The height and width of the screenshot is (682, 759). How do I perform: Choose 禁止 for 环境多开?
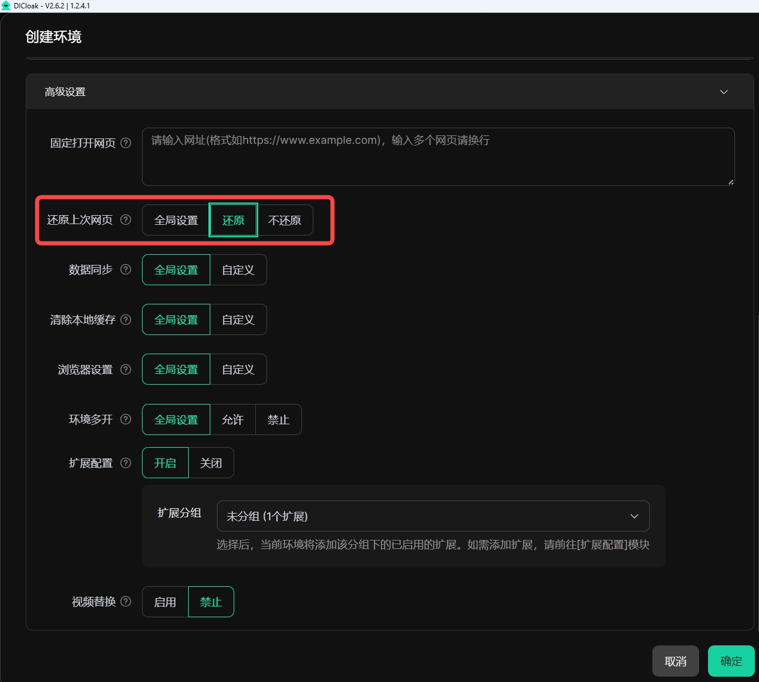click(x=279, y=420)
